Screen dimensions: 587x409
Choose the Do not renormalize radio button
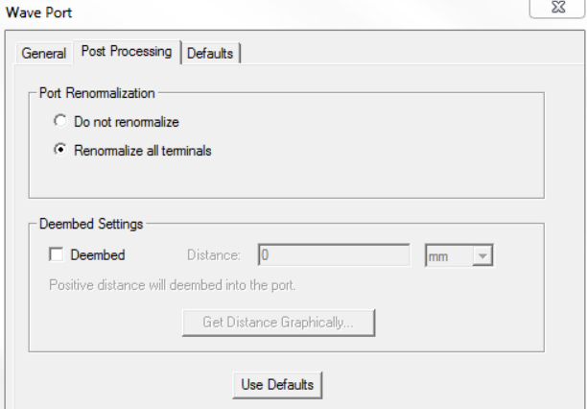click(x=60, y=122)
